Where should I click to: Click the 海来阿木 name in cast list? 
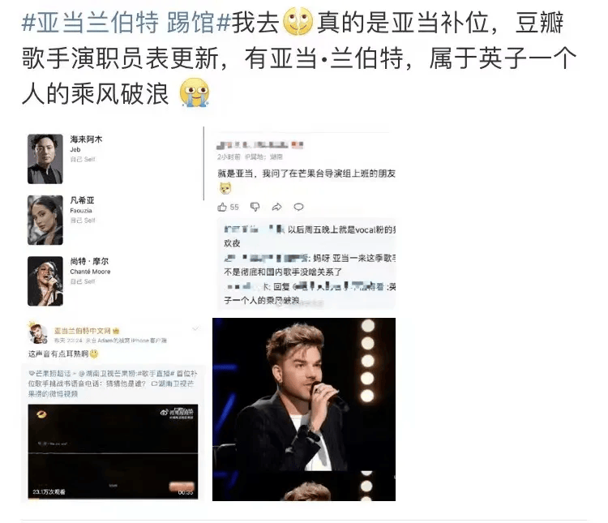86,139
